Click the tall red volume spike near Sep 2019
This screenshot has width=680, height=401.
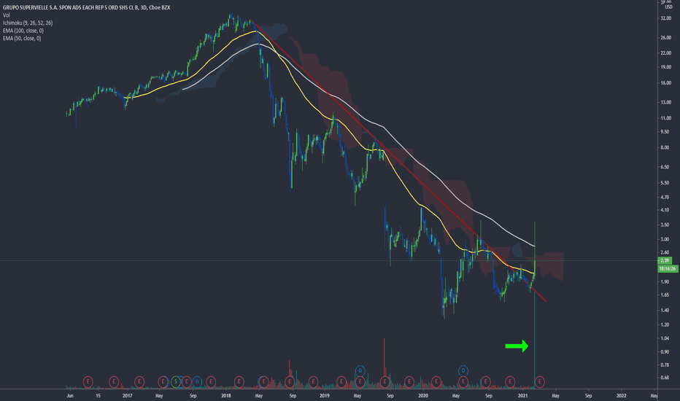(x=385, y=363)
